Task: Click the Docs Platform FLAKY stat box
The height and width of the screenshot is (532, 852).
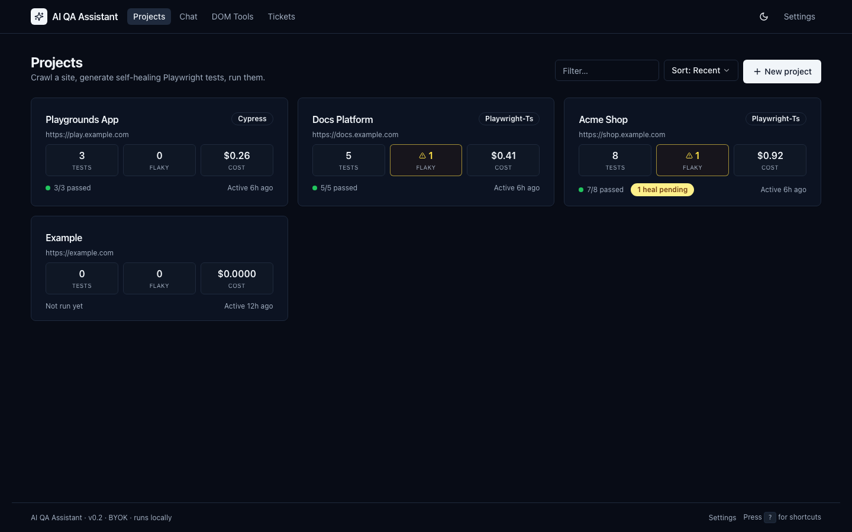Action: 426,160
